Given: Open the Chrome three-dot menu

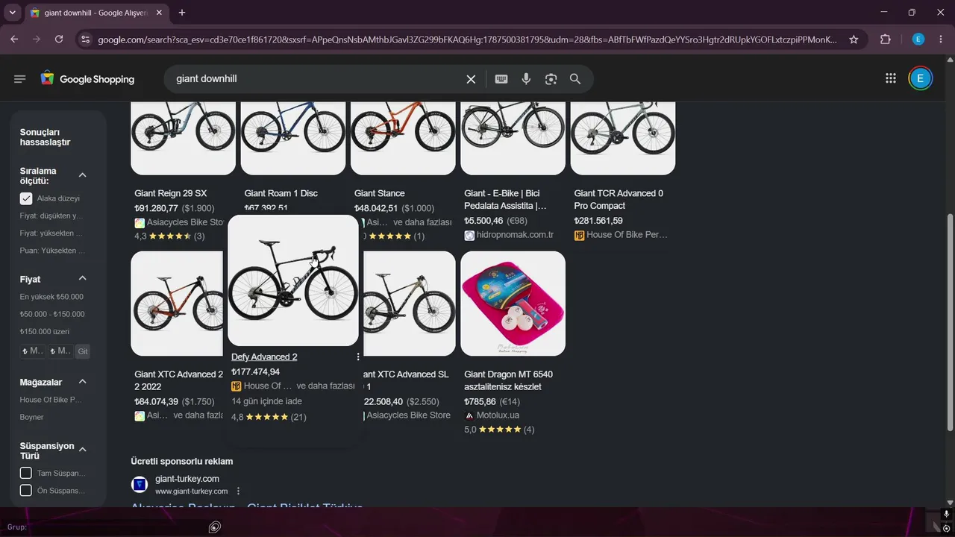Looking at the screenshot, I should 942,40.
